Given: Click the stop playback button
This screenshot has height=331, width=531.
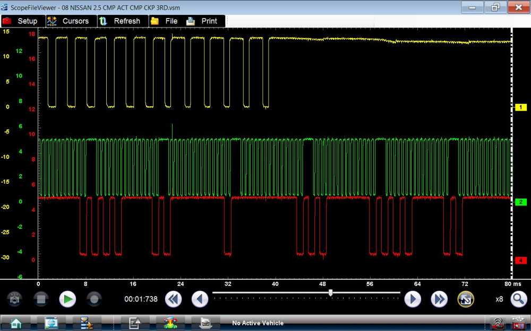Looking at the screenshot, I should pos(41,299).
